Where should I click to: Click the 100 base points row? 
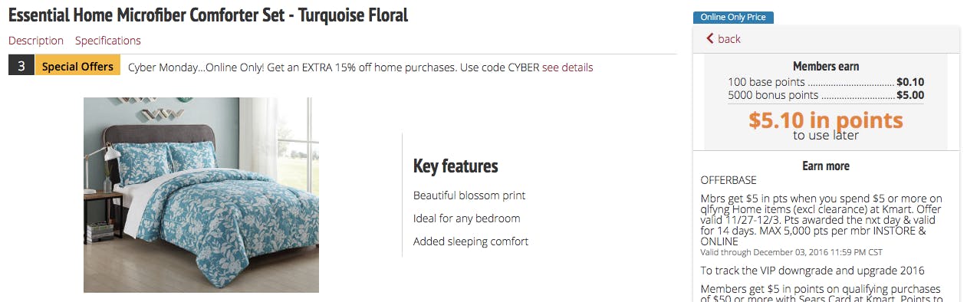point(826,82)
